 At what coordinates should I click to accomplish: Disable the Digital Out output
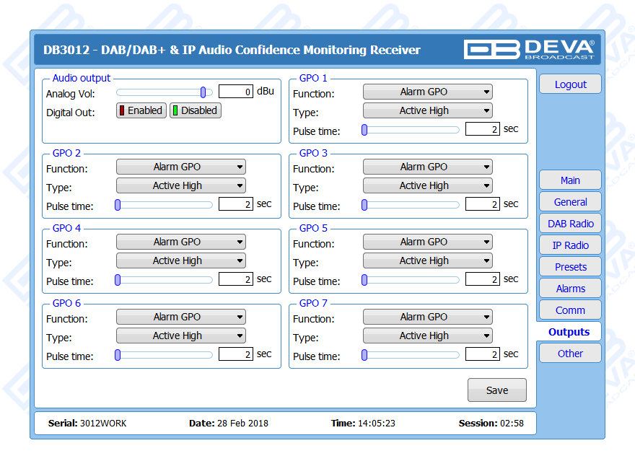[196, 110]
